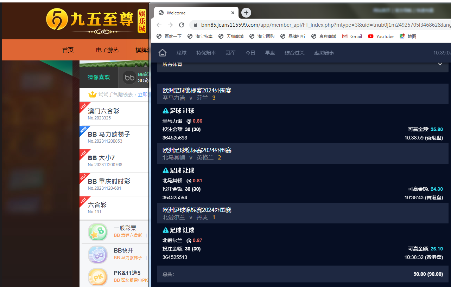
Task: Click the BB彩 3D lottery icon
Action: (x=130, y=78)
